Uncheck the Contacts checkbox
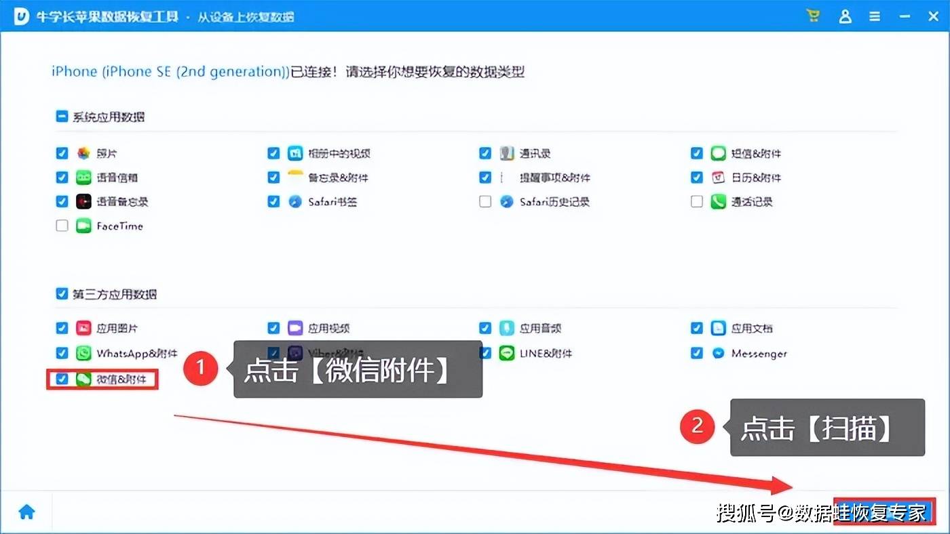Viewport: 950px width, 534px height. [485, 154]
